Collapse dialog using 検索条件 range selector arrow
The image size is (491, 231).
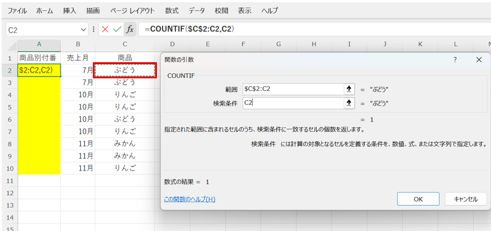click(x=348, y=103)
